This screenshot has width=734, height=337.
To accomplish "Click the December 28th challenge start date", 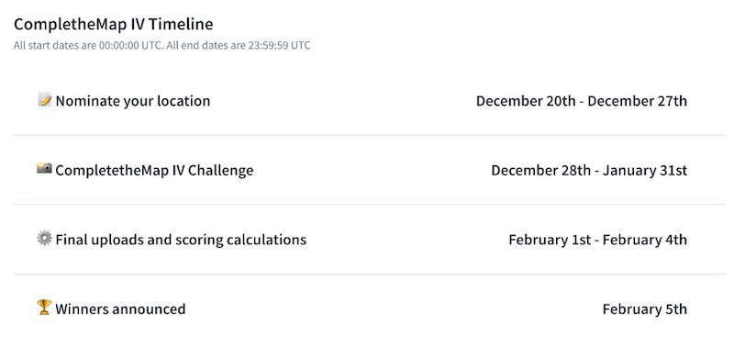I will 540,170.
